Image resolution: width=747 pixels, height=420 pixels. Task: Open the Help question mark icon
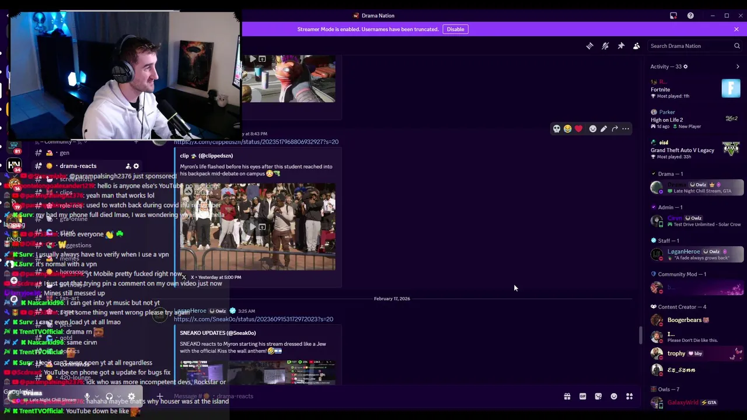690,16
